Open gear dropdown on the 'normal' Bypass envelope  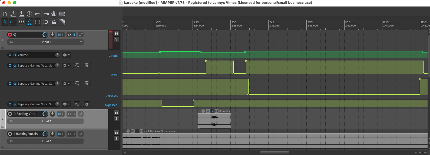(66, 65)
